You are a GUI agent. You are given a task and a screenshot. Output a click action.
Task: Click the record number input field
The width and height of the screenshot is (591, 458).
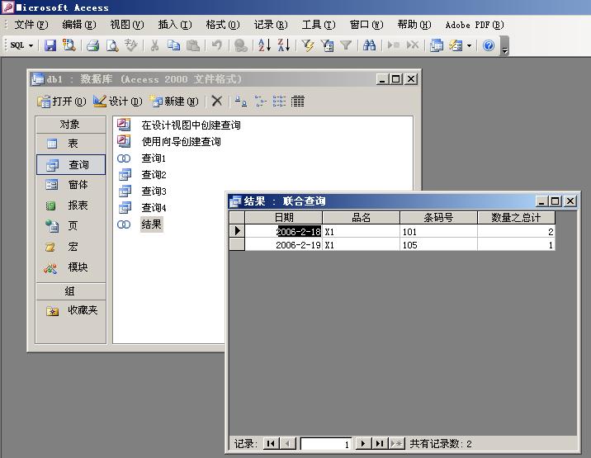(326, 444)
